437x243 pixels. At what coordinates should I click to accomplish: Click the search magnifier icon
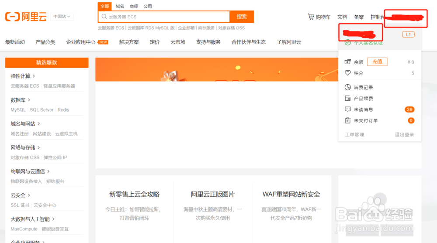[x=104, y=17]
